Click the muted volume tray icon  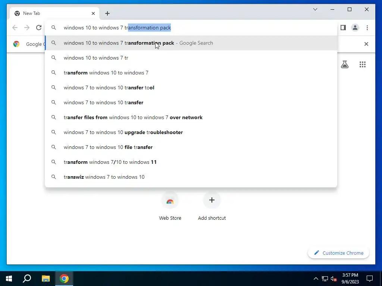pos(334,279)
